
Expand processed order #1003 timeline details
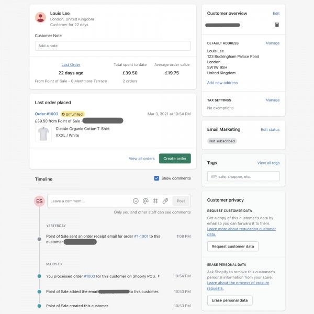tap(159, 276)
